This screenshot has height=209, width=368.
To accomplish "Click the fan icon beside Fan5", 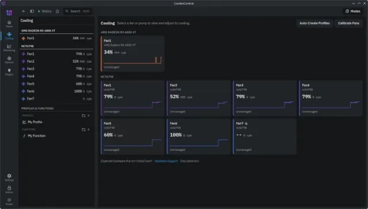I will (x=24, y=83).
